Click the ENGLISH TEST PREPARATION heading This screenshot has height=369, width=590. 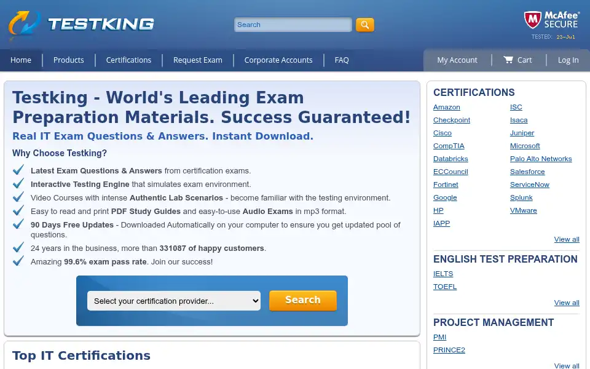505,259
